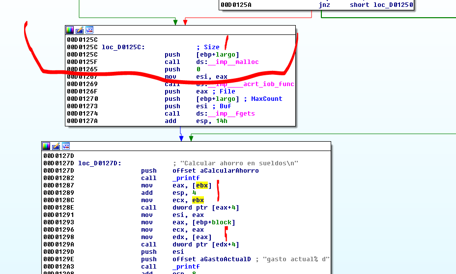This screenshot has width=456, height=274.
Task: Click the _printf call at address 00D01282
Action: point(186,178)
